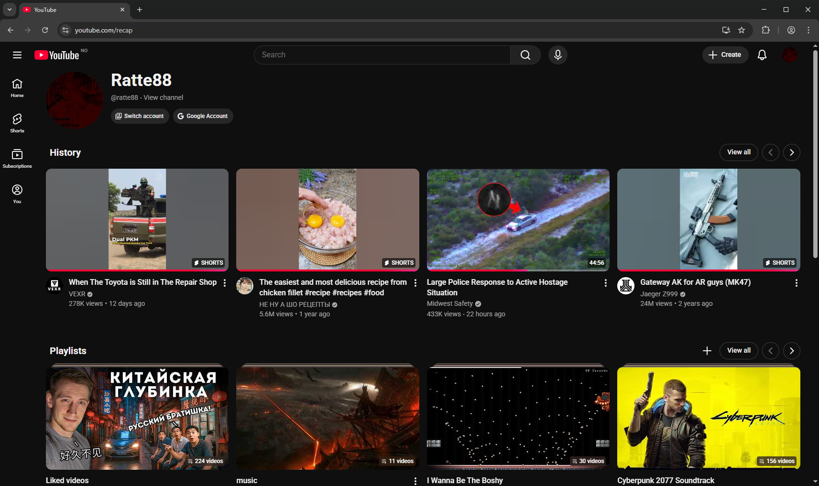Open the hamburger guide menu
Viewport: 819px width, 486px height.
[x=17, y=55]
